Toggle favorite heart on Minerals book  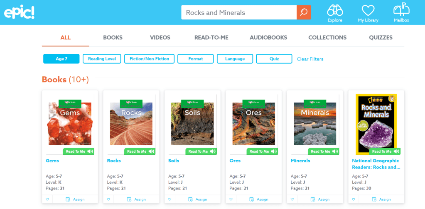pyautogui.click(x=292, y=199)
